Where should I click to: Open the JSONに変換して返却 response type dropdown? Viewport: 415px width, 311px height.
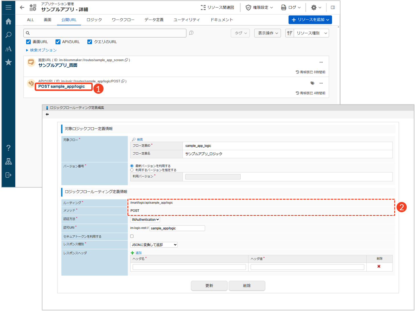pos(154,245)
